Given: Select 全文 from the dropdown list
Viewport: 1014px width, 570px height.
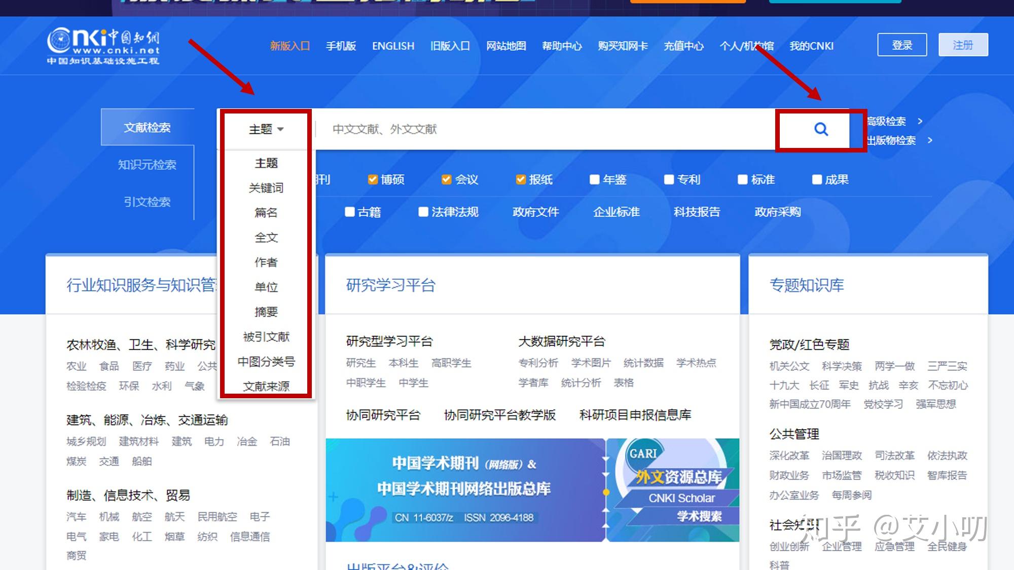Looking at the screenshot, I should [266, 238].
